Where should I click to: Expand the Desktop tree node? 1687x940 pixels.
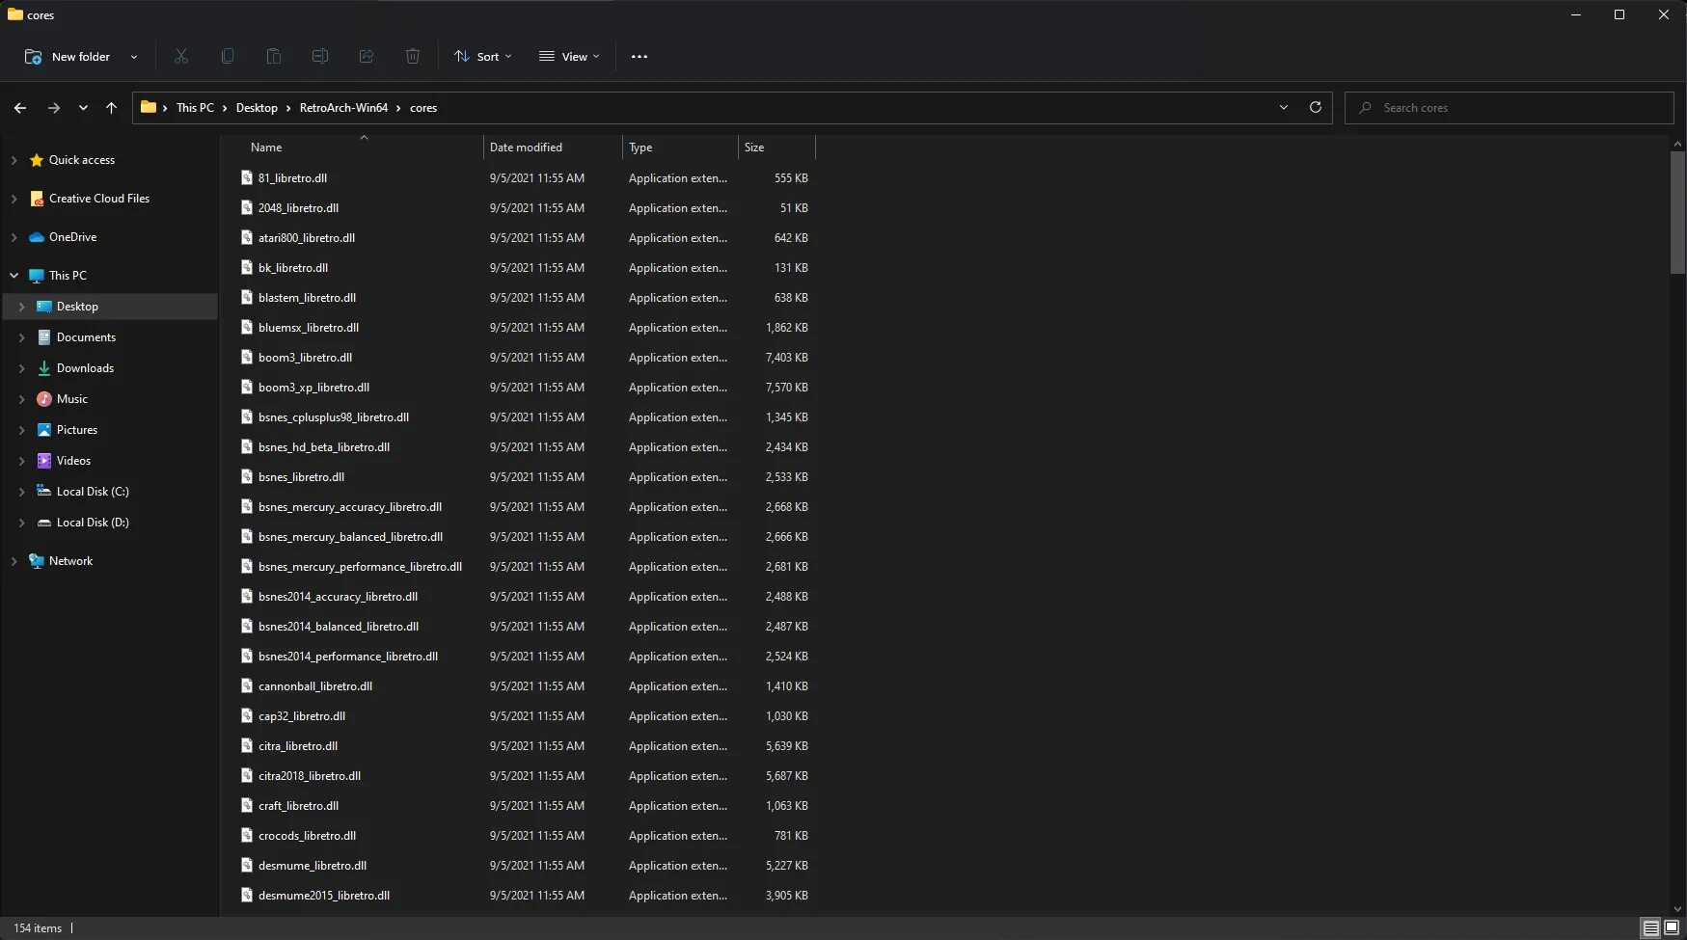[21, 307]
